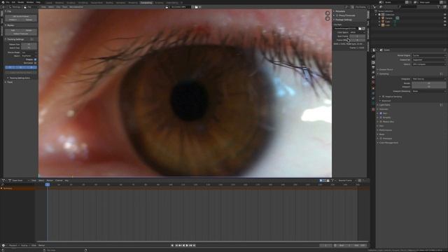Expand the Metadata panel
The image size is (448, 252).
point(340,11)
